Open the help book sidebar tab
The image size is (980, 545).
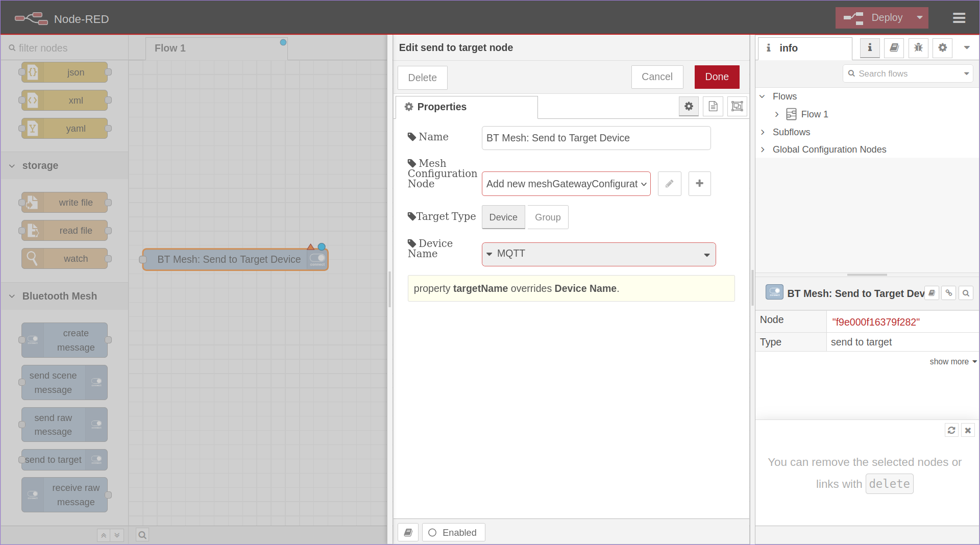894,48
